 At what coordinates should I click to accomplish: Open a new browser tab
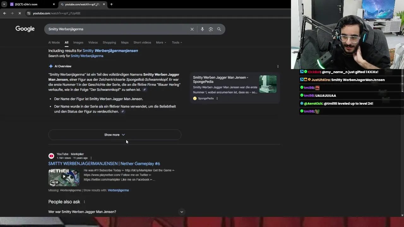(111, 4)
